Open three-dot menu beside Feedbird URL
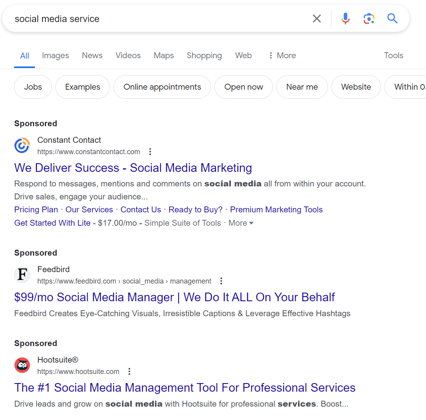This screenshot has width=426, height=420. point(221,281)
